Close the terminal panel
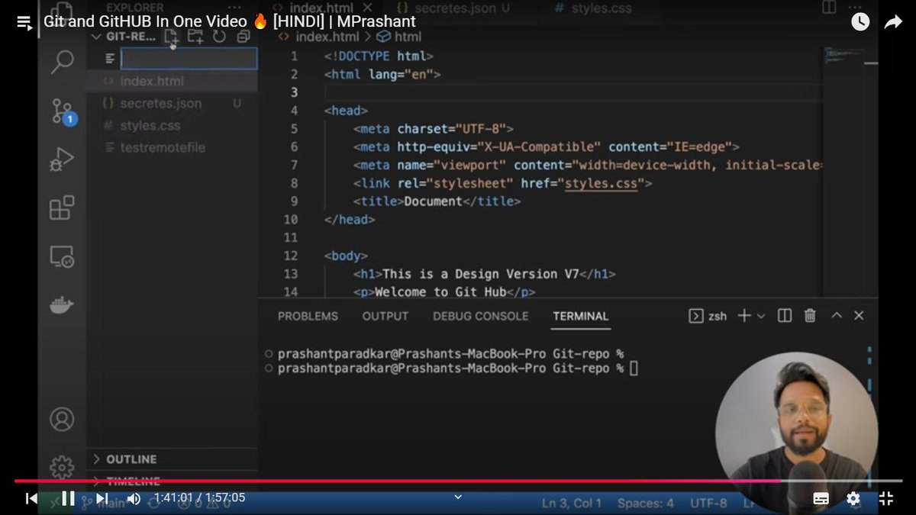The width and height of the screenshot is (916, 515). [859, 316]
